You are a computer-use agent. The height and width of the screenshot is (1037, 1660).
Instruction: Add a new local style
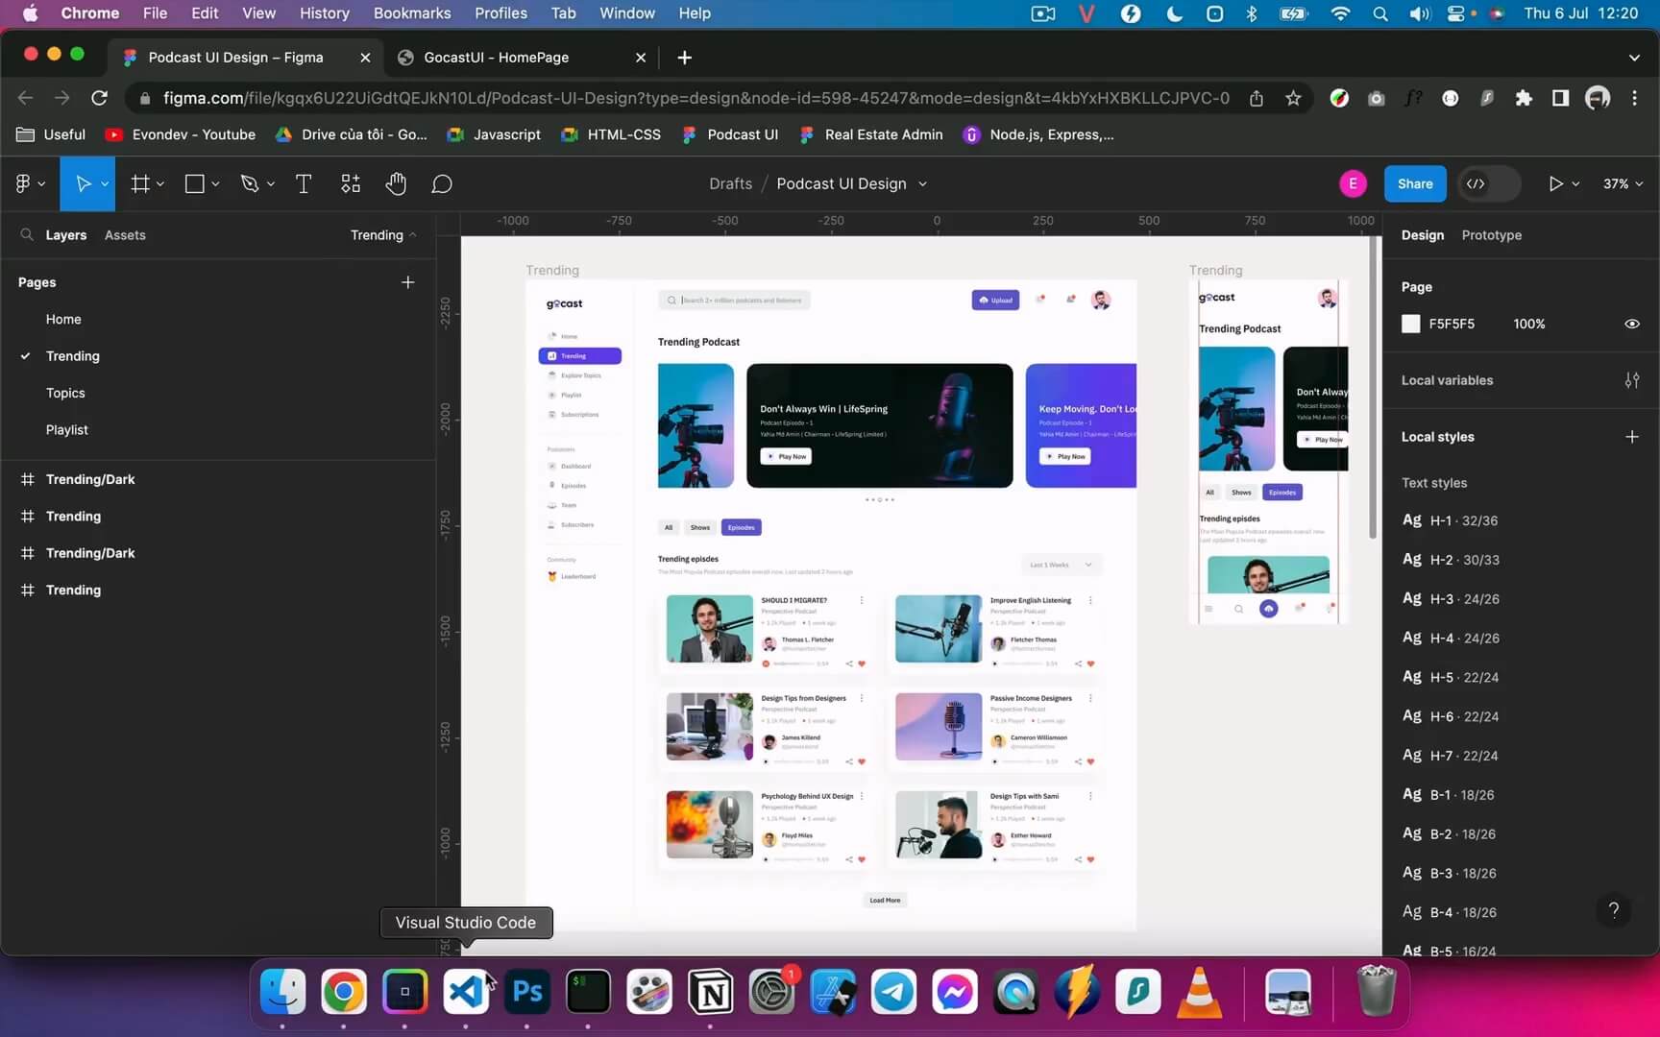1631,437
